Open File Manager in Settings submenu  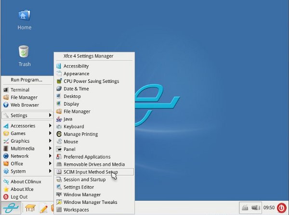pos(94,111)
